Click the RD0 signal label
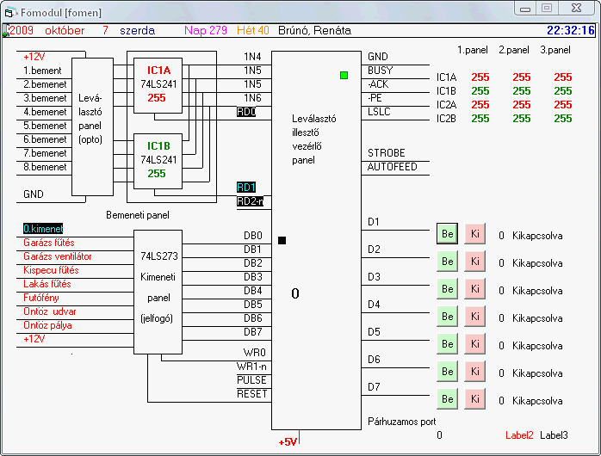The image size is (601, 456). click(246, 112)
